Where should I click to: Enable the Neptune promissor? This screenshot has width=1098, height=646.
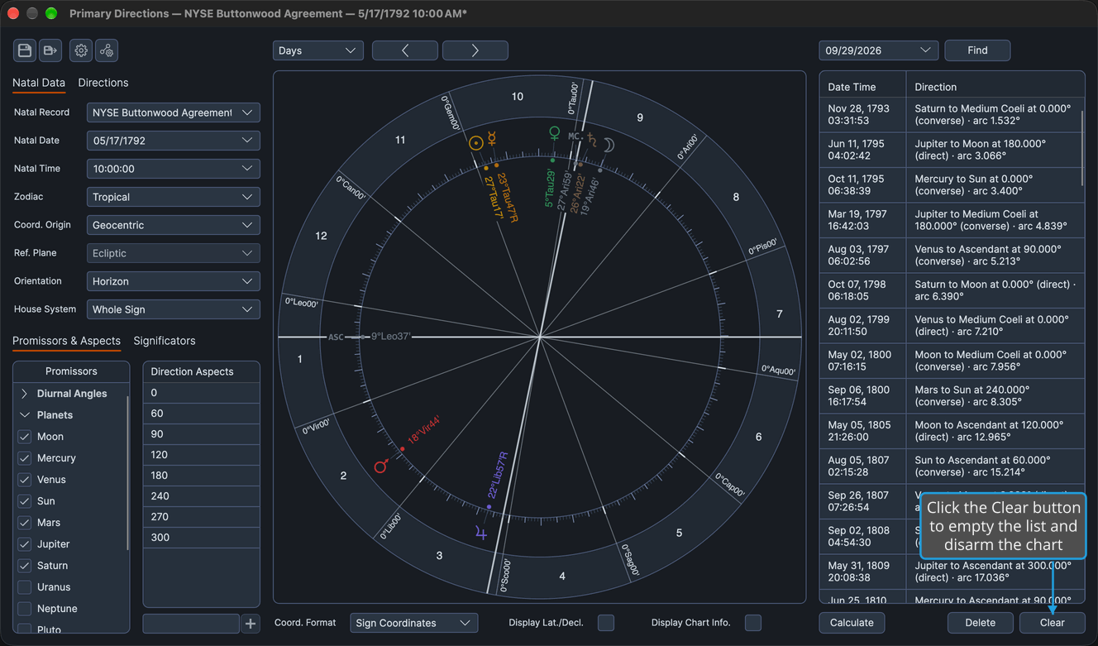pos(25,609)
